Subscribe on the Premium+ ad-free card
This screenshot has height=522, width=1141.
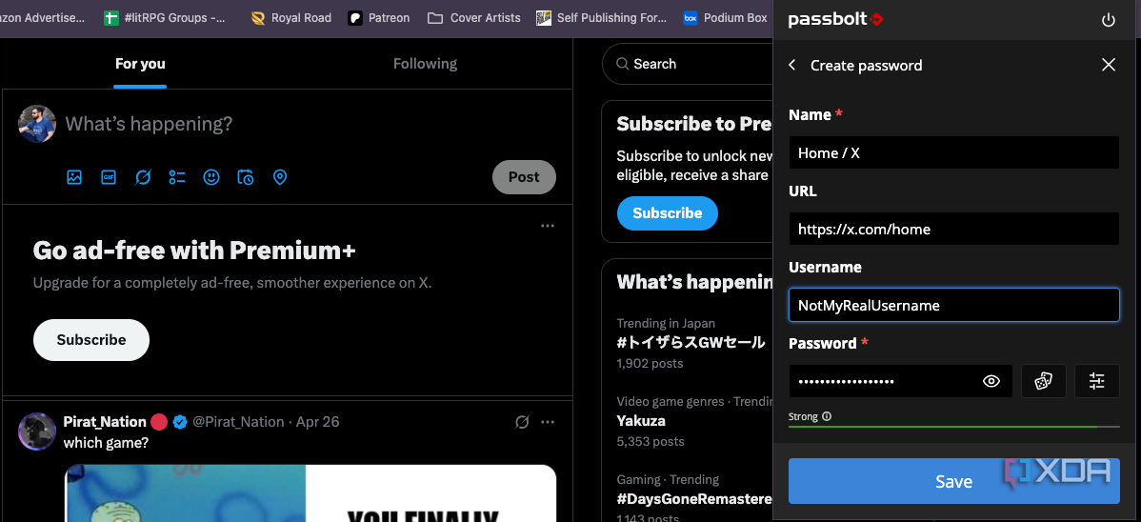91,340
